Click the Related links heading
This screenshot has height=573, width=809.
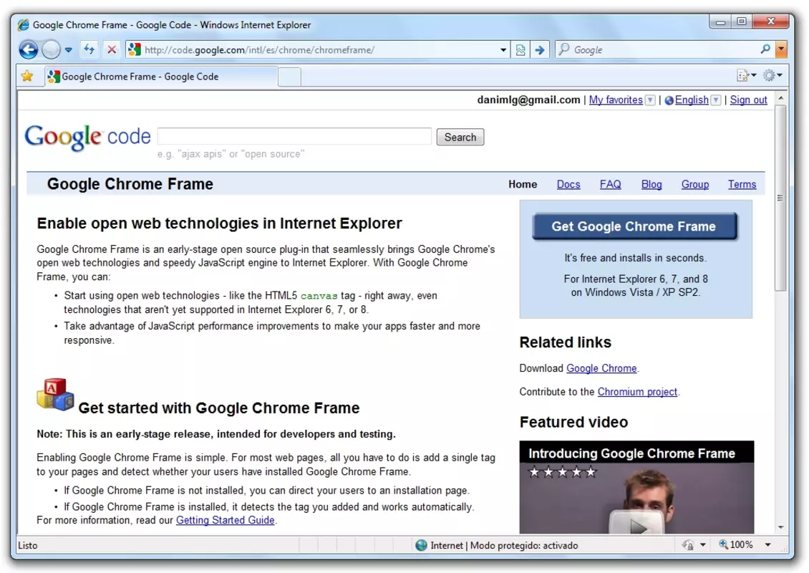point(565,342)
